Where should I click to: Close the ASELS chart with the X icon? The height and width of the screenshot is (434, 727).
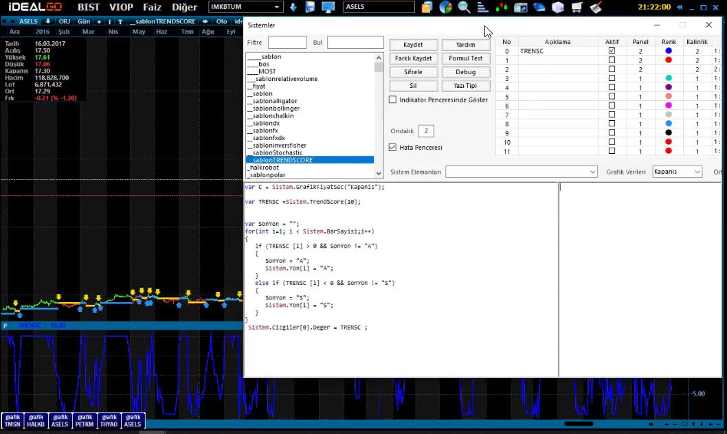click(4, 21)
